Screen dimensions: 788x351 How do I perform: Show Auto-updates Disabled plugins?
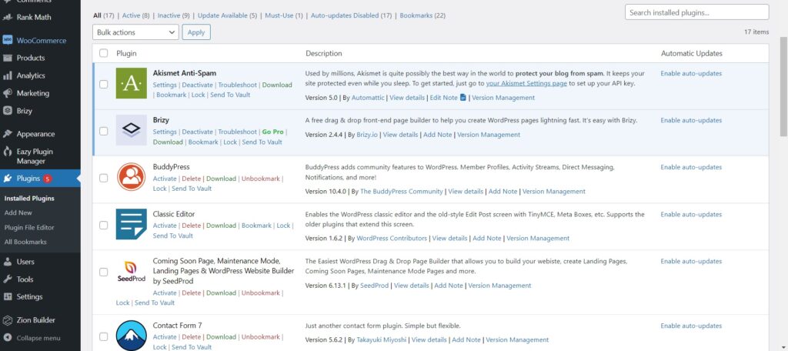tap(351, 15)
